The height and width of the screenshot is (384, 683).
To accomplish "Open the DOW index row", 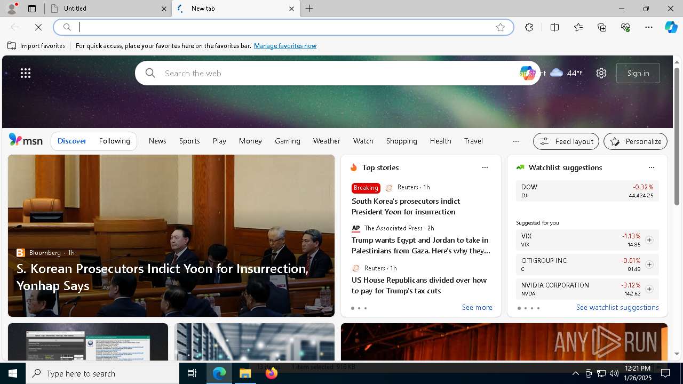I will click(587, 191).
